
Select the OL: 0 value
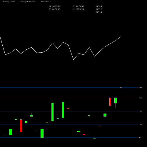(99, 12)
